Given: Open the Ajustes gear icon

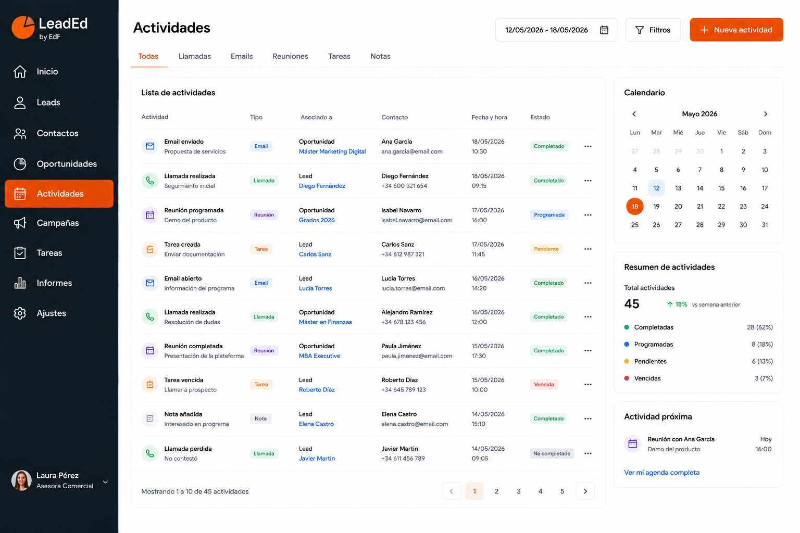Looking at the screenshot, I should coord(20,313).
